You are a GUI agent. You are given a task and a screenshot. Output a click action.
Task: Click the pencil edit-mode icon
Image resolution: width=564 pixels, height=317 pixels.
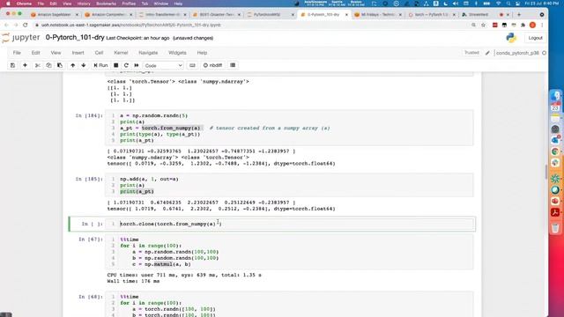[x=487, y=53]
